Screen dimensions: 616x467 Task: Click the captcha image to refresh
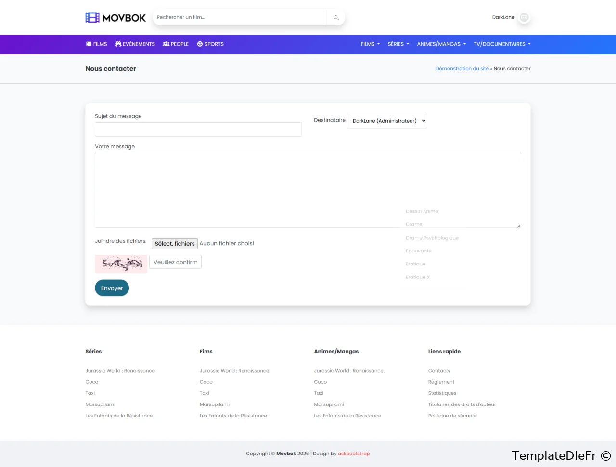click(x=121, y=264)
